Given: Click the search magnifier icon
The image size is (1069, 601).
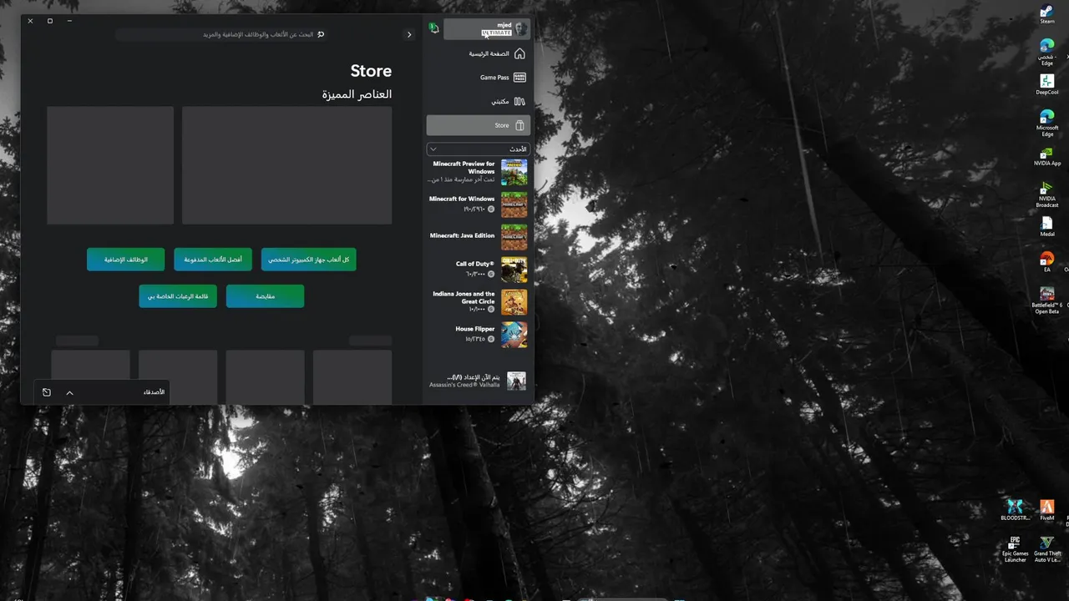Looking at the screenshot, I should [321, 35].
